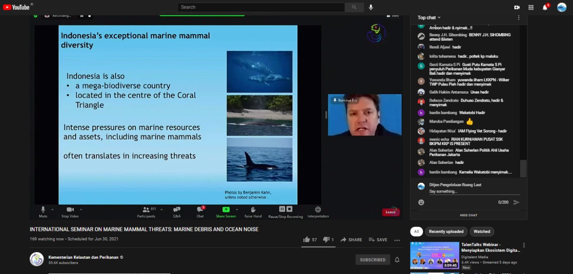The height and width of the screenshot is (274, 573).
Task: Click the SAVE to playlist button
Action: (378, 240)
